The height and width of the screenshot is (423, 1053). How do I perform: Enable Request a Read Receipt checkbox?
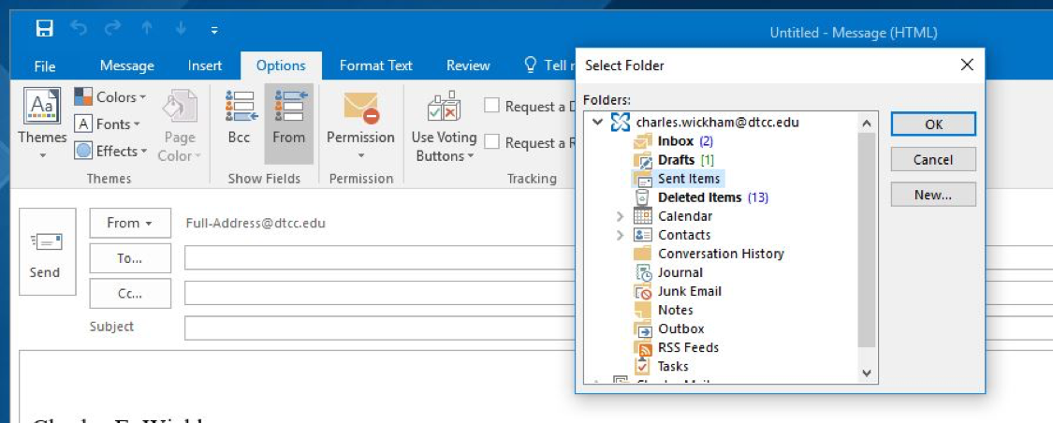point(492,141)
